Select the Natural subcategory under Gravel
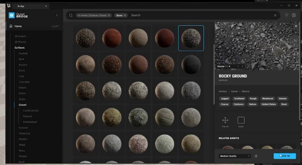 [x=28, y=116]
